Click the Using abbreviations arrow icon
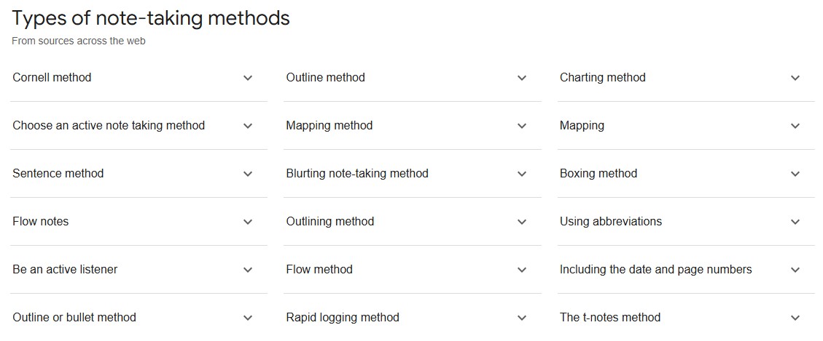Viewport: 823px width, 341px height. click(795, 222)
